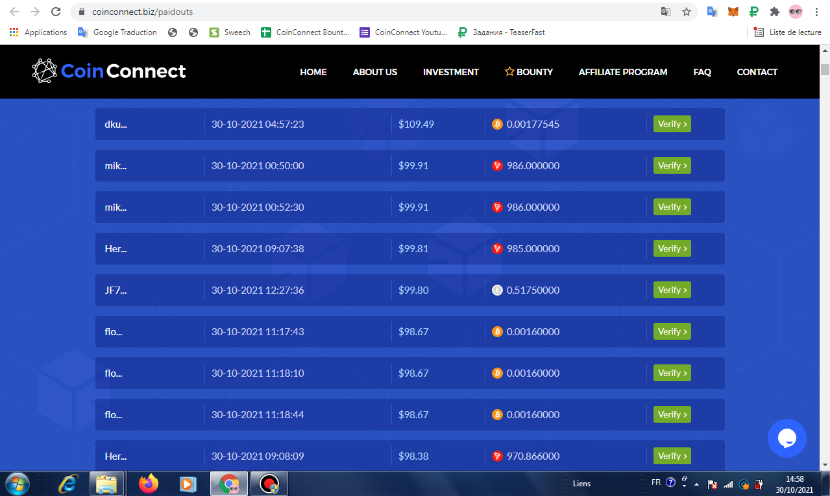Click the Bitcoin icon in the dku... row
Screen dimensions: 830x496
497,124
